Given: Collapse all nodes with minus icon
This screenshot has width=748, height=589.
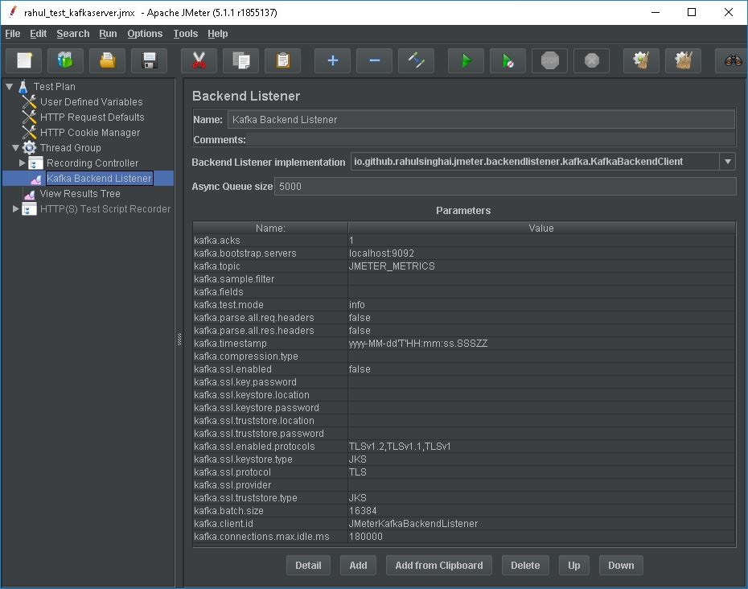Looking at the screenshot, I should coord(375,60).
